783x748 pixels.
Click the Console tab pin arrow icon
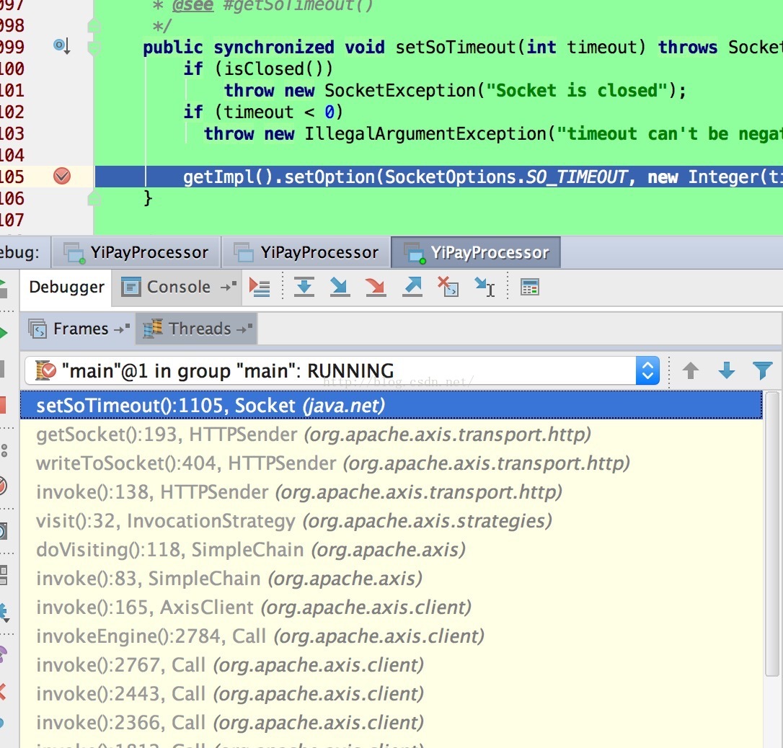coord(229,287)
